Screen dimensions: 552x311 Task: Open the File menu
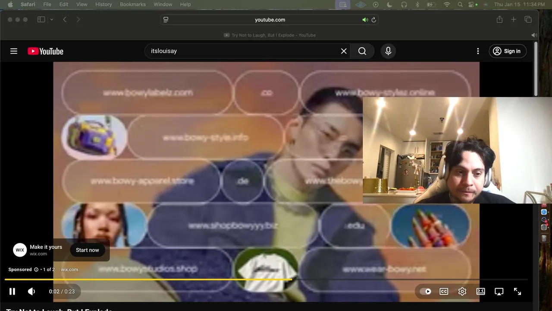tap(47, 4)
